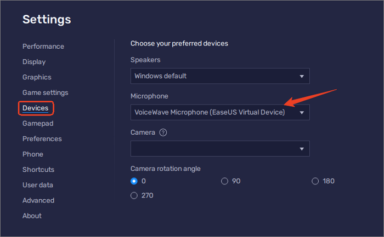Open the Phone settings section
Screen dimensions: 384x237
33,154
